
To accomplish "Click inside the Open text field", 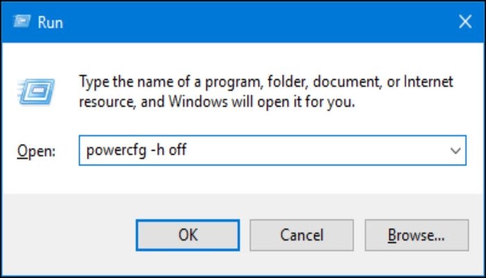I will coord(272,151).
